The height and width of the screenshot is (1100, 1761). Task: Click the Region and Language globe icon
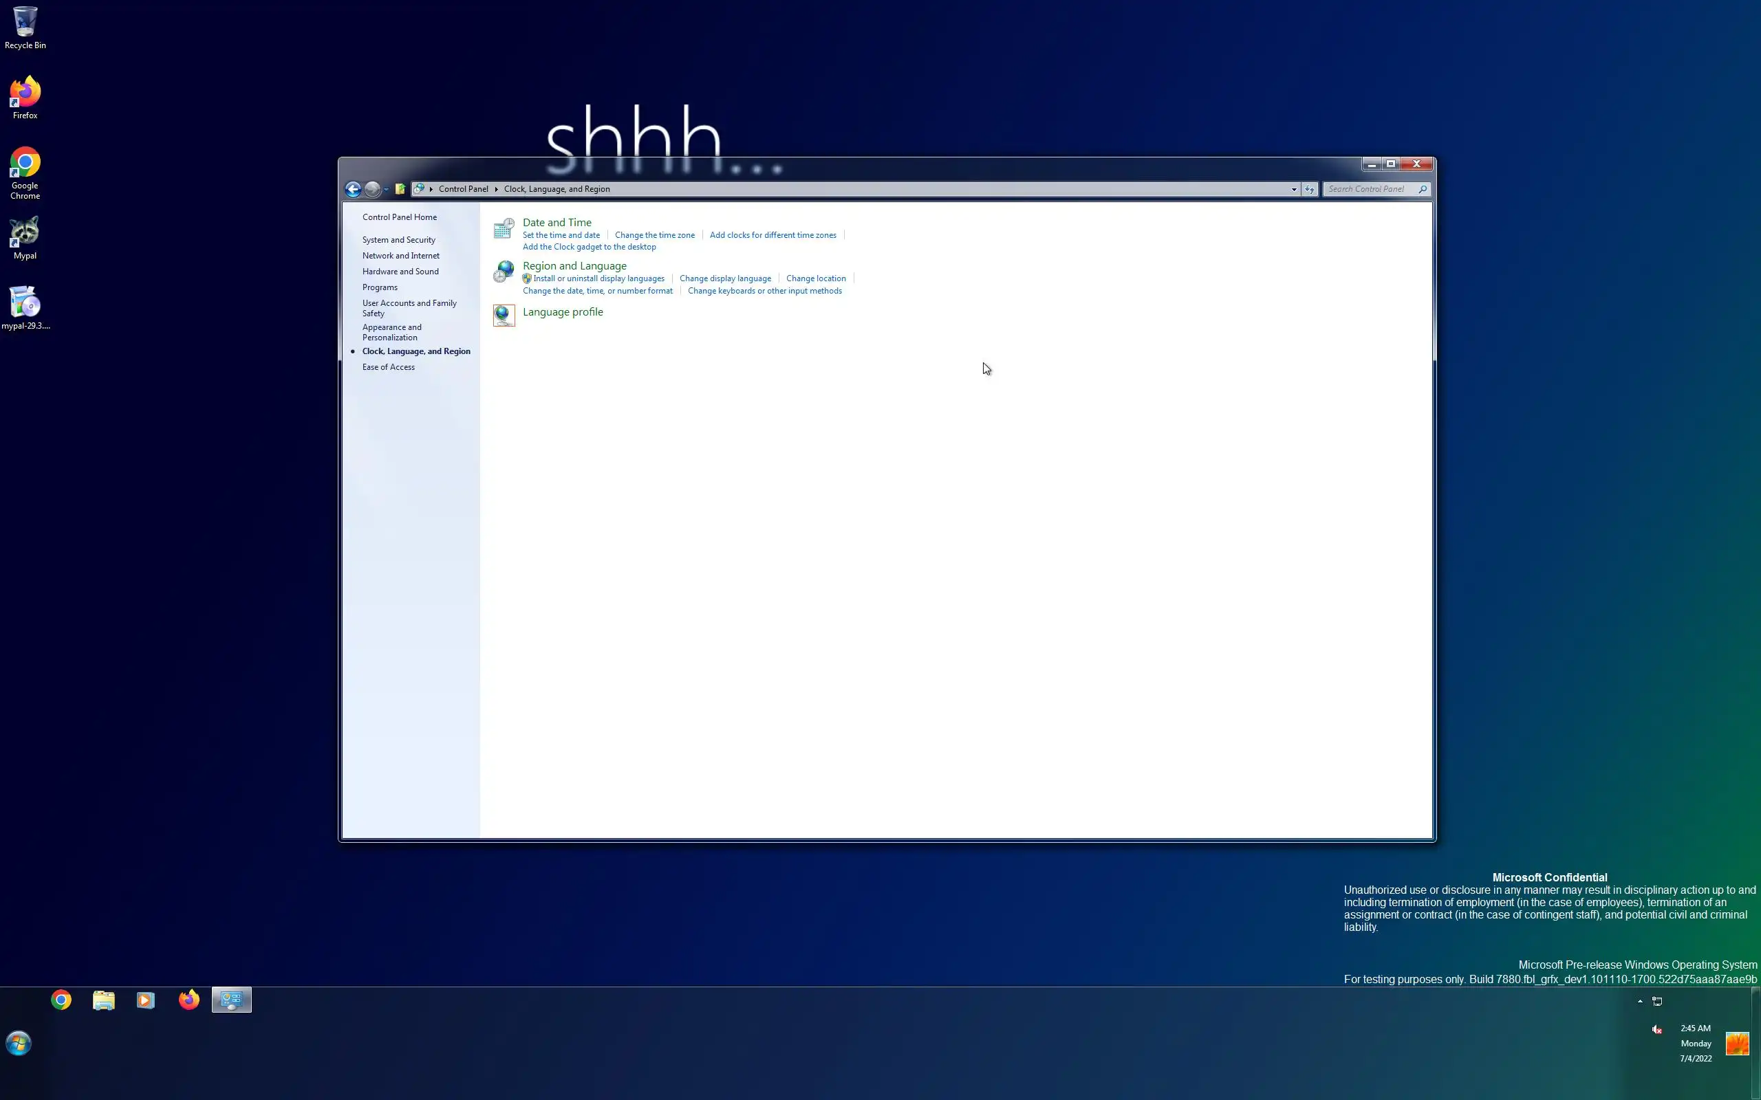coord(504,272)
